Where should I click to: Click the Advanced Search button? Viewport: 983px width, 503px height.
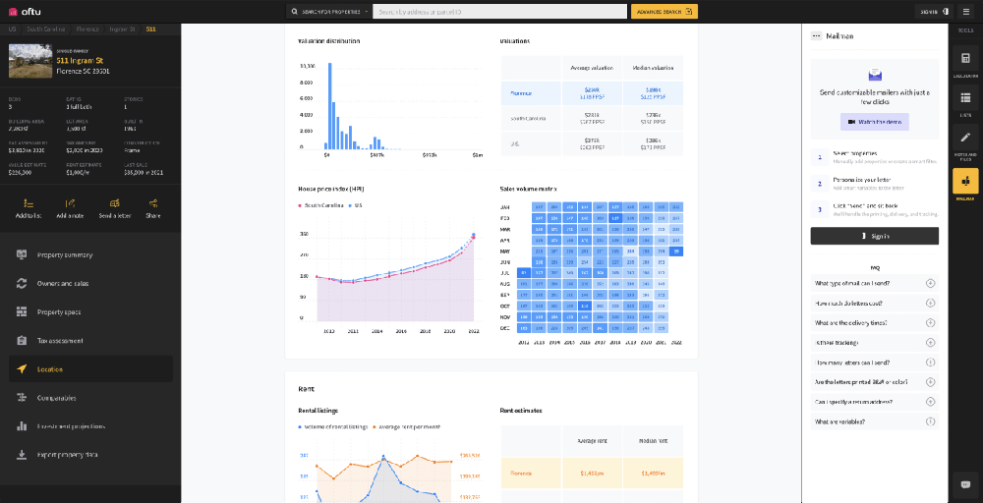[x=664, y=11]
